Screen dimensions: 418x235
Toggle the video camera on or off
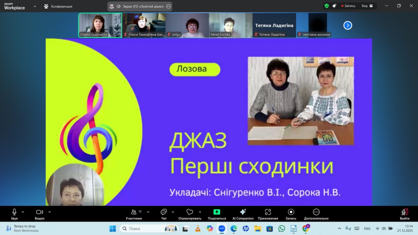(40, 212)
